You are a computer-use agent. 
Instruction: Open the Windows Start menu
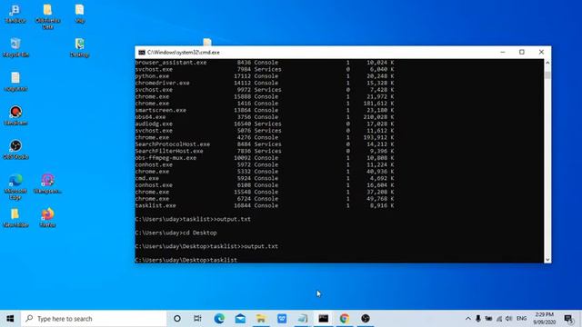click(x=10, y=319)
